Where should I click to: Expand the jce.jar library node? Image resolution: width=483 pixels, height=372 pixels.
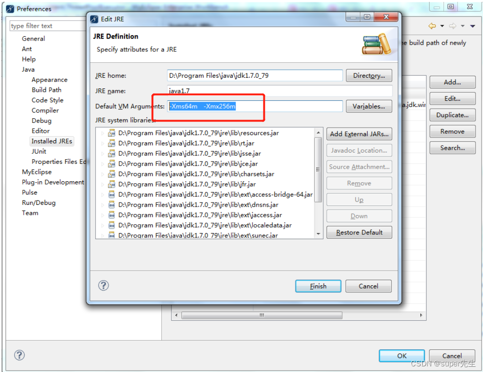click(x=103, y=164)
